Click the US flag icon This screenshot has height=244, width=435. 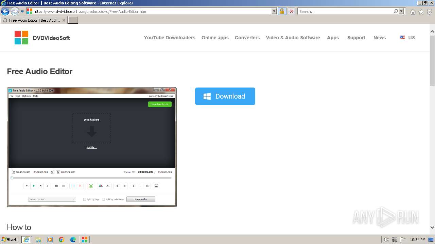point(402,38)
